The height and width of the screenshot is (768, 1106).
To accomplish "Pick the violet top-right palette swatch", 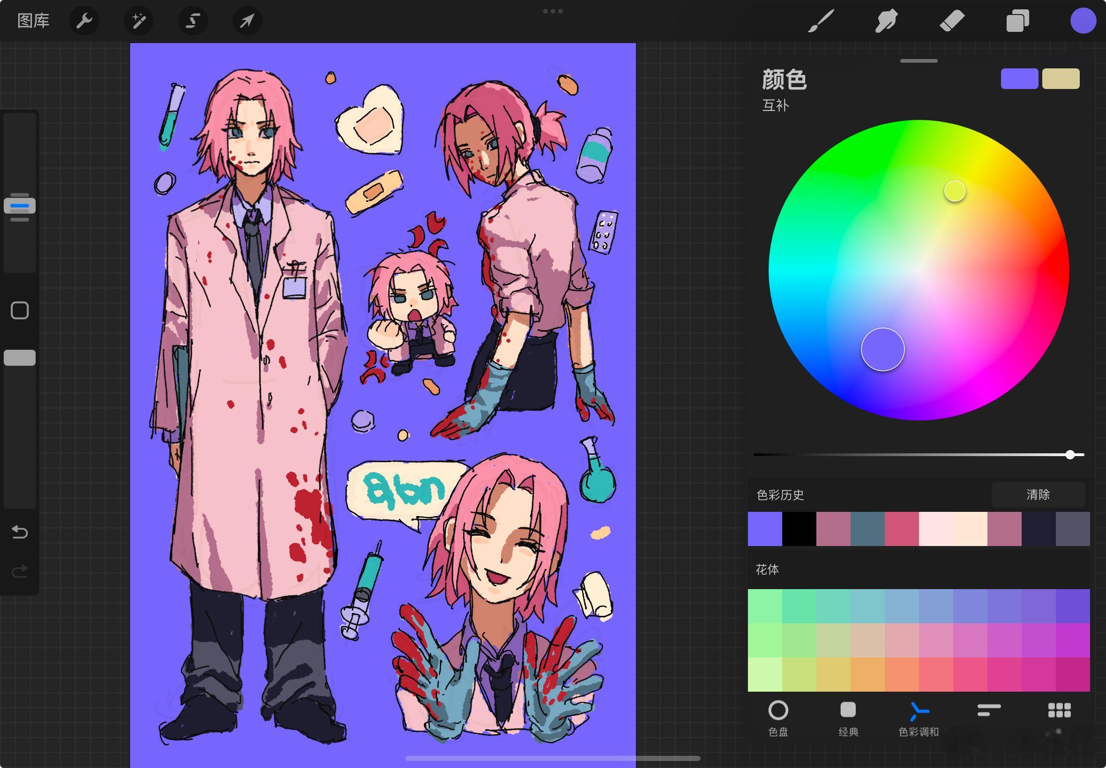I will click(1073, 606).
